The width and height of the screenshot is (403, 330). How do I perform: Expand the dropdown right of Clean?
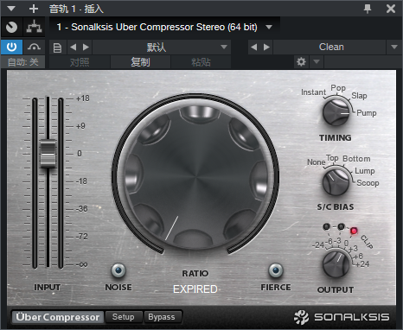tap(394, 48)
